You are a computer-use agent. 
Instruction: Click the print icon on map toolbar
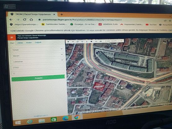(100, 41)
